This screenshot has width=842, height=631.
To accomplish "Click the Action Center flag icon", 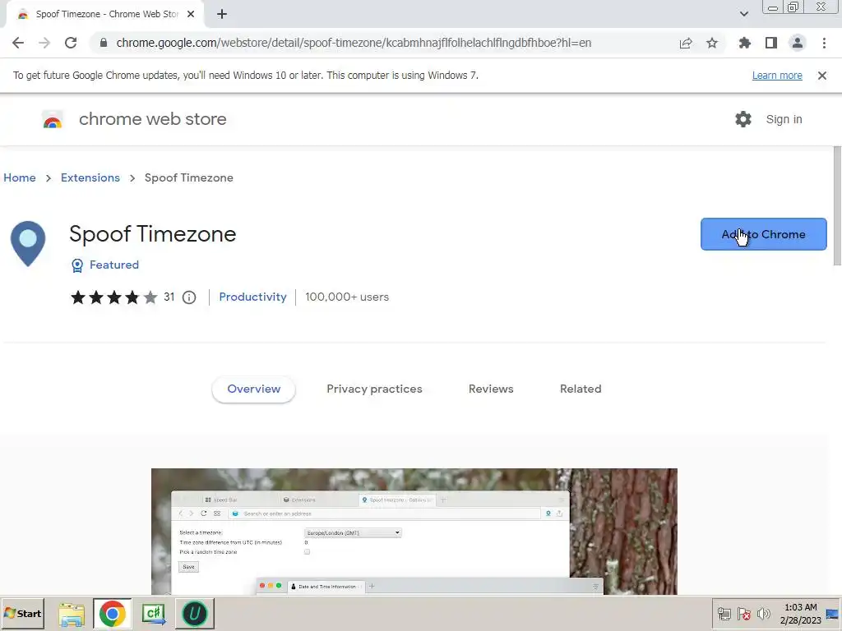I will [x=743, y=615].
